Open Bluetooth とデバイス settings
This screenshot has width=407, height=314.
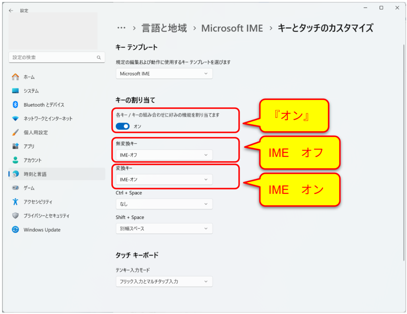[57, 105]
